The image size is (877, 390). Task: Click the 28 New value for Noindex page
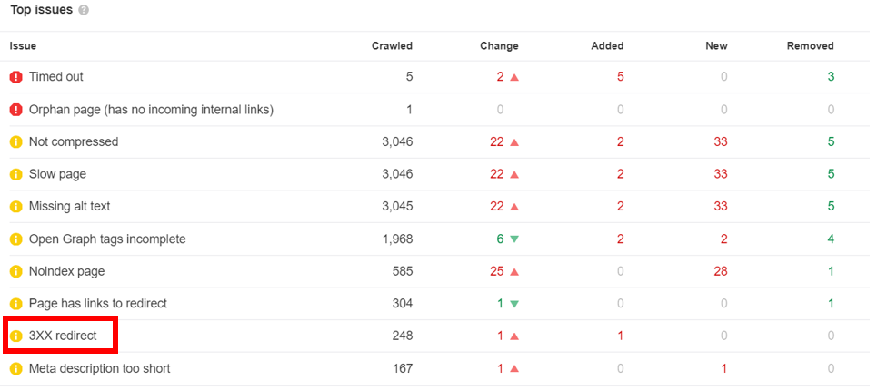click(x=720, y=271)
